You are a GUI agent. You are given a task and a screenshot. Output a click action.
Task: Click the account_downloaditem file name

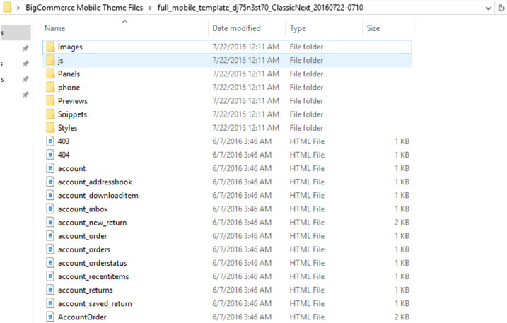(x=98, y=196)
